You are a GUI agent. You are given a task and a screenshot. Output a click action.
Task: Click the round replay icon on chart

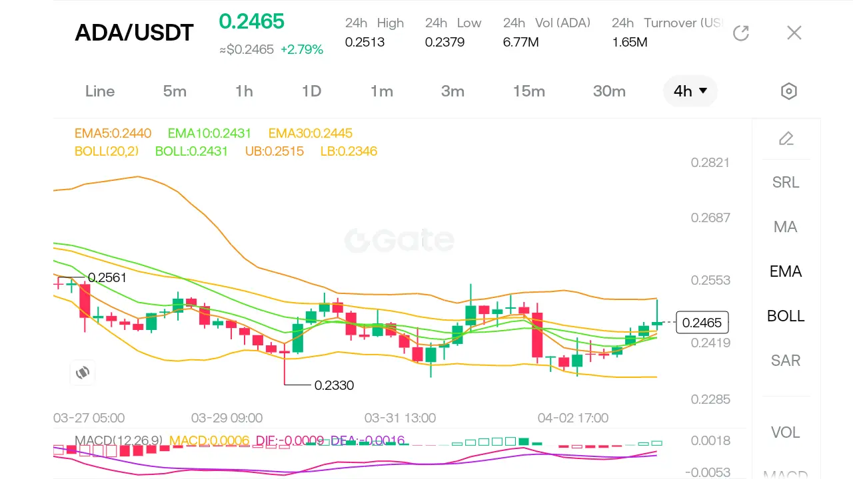tap(83, 373)
